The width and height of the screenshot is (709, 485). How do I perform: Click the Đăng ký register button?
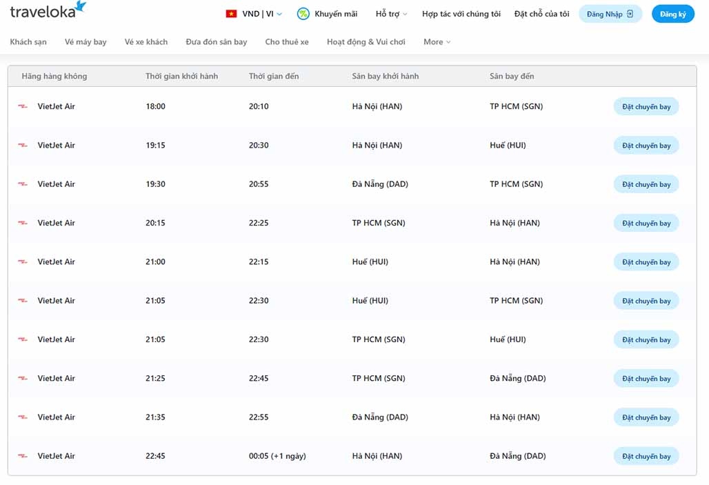pyautogui.click(x=673, y=14)
